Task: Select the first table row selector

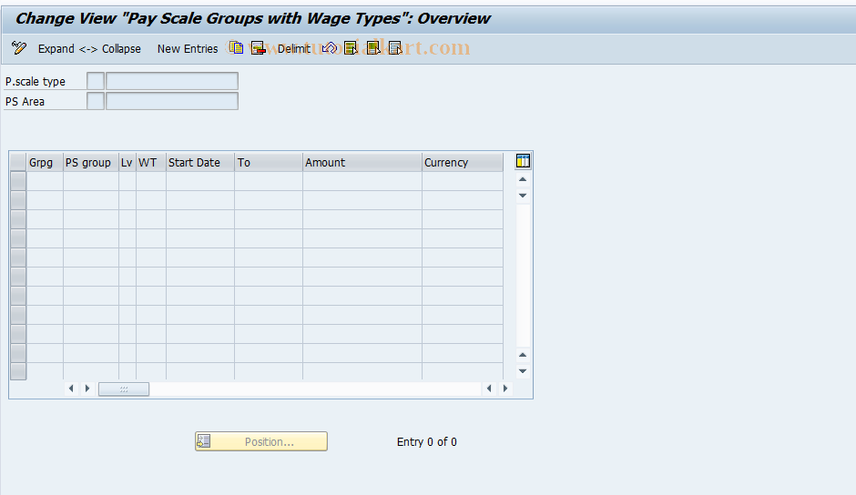Action: click(x=18, y=181)
